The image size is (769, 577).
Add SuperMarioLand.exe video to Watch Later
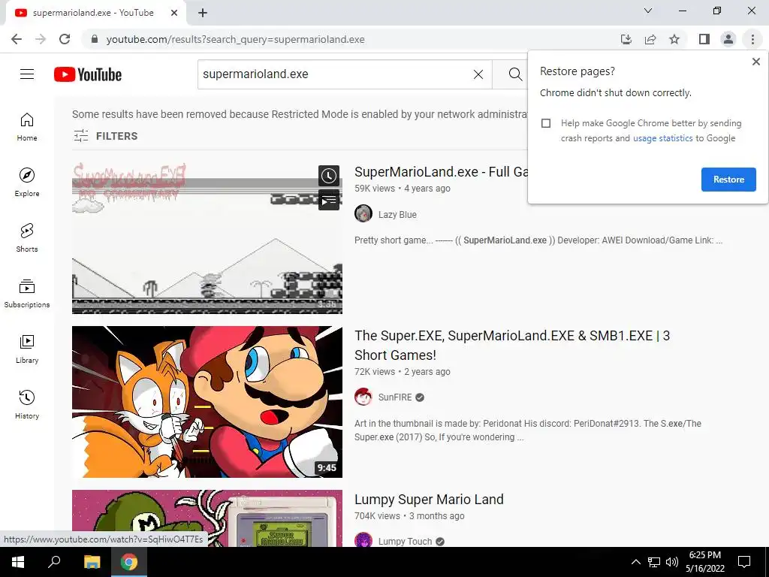[329, 176]
